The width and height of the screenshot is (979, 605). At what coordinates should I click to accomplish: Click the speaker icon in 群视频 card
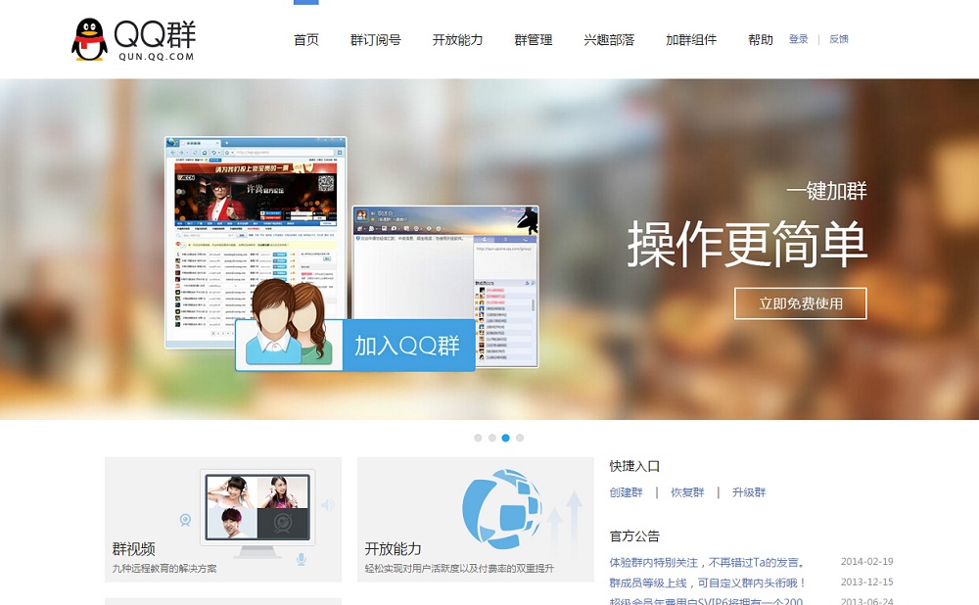(328, 504)
